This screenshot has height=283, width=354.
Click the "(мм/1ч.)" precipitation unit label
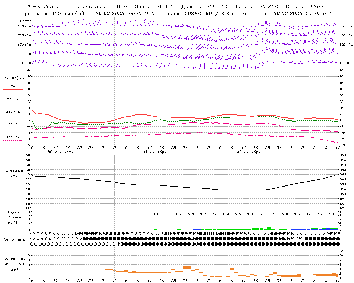(x=14, y=222)
